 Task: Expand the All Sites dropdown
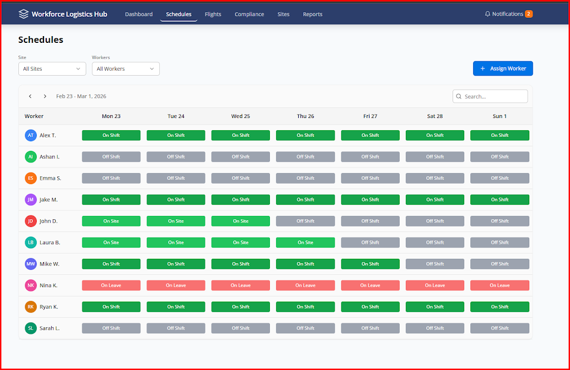coord(52,69)
